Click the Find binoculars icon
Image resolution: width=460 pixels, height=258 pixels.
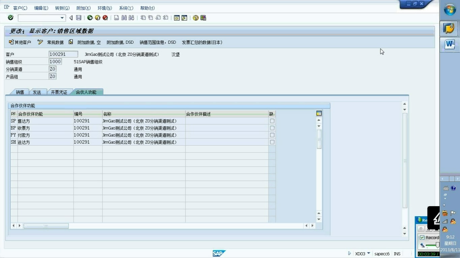click(124, 18)
